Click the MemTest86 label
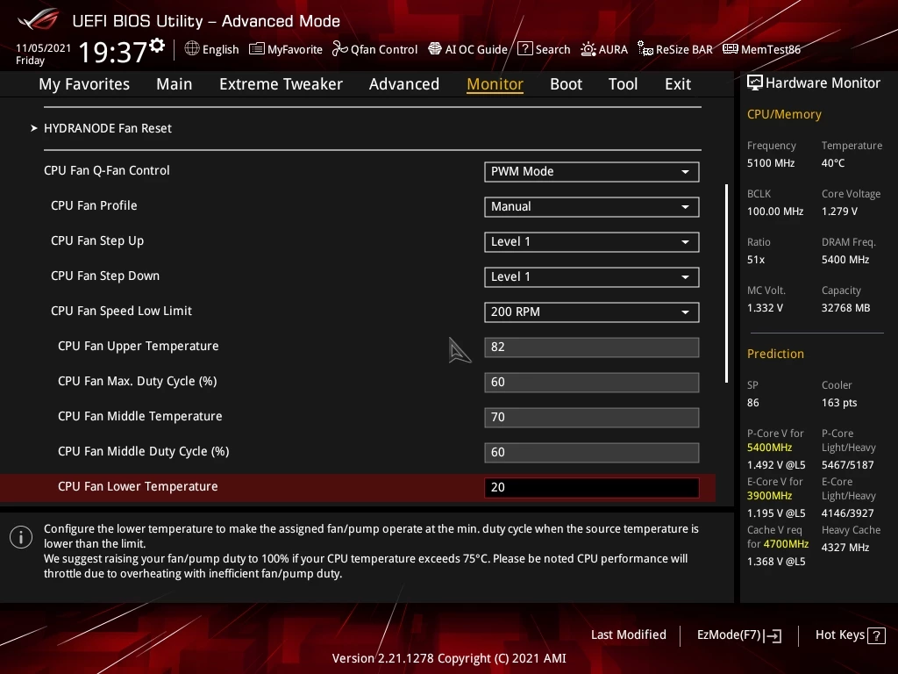Screen dimensions: 898x674 tap(770, 49)
